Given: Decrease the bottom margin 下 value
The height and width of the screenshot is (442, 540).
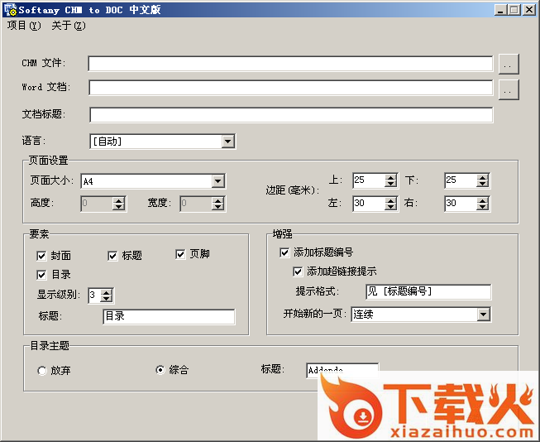Looking at the screenshot, I should [482, 184].
